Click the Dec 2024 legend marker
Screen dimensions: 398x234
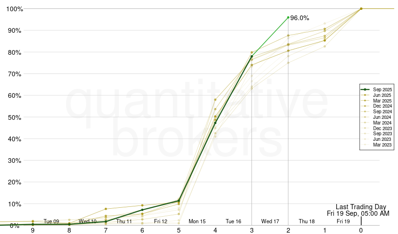(365, 106)
